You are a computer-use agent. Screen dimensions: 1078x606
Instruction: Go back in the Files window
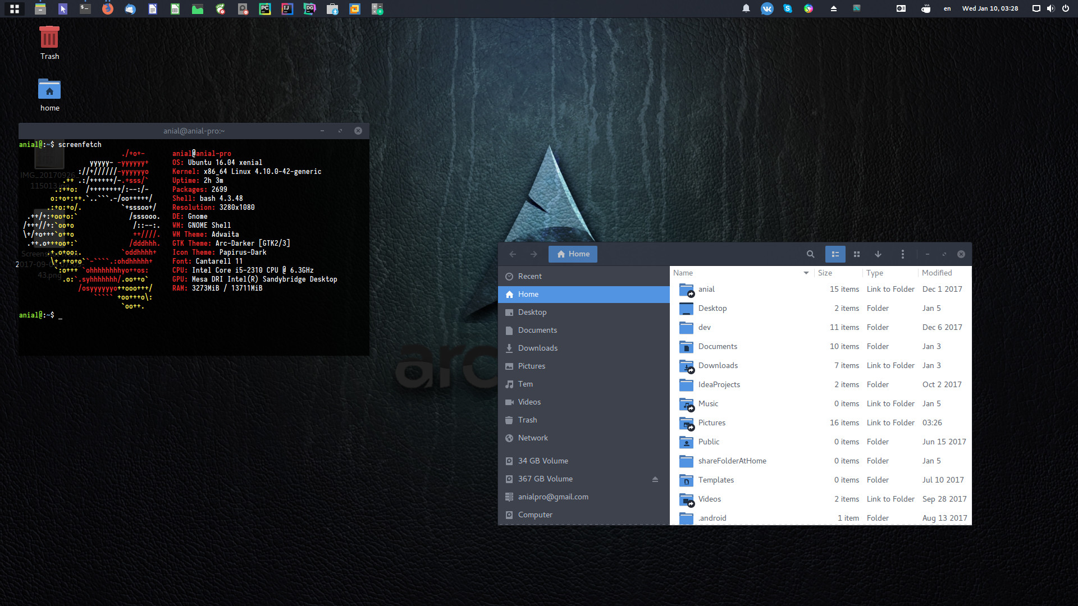[x=513, y=254]
